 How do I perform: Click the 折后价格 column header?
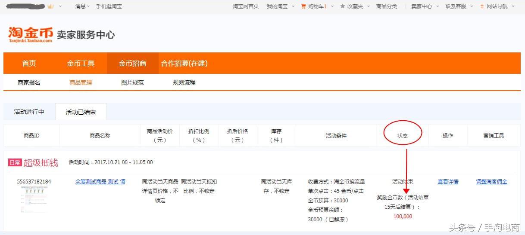(237, 135)
